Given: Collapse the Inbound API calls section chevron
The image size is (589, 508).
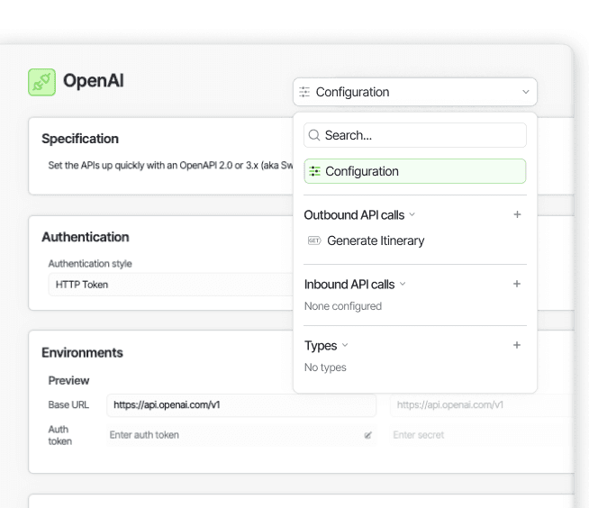Looking at the screenshot, I should click(x=403, y=284).
